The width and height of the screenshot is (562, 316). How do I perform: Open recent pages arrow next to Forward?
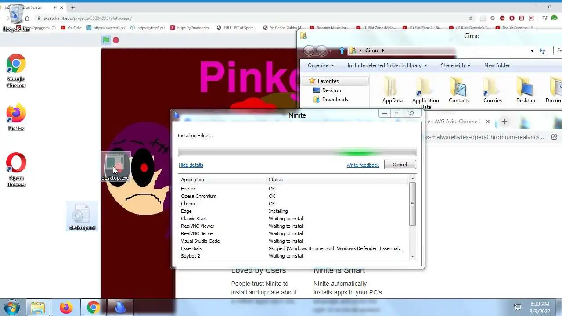click(331, 51)
